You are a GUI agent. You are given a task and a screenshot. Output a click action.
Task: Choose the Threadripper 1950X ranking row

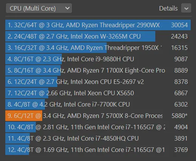pos(98,48)
